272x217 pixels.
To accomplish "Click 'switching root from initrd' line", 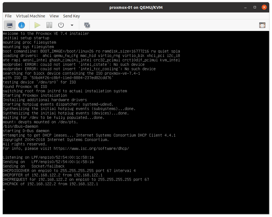I will pyautogui.click(x=65, y=91).
